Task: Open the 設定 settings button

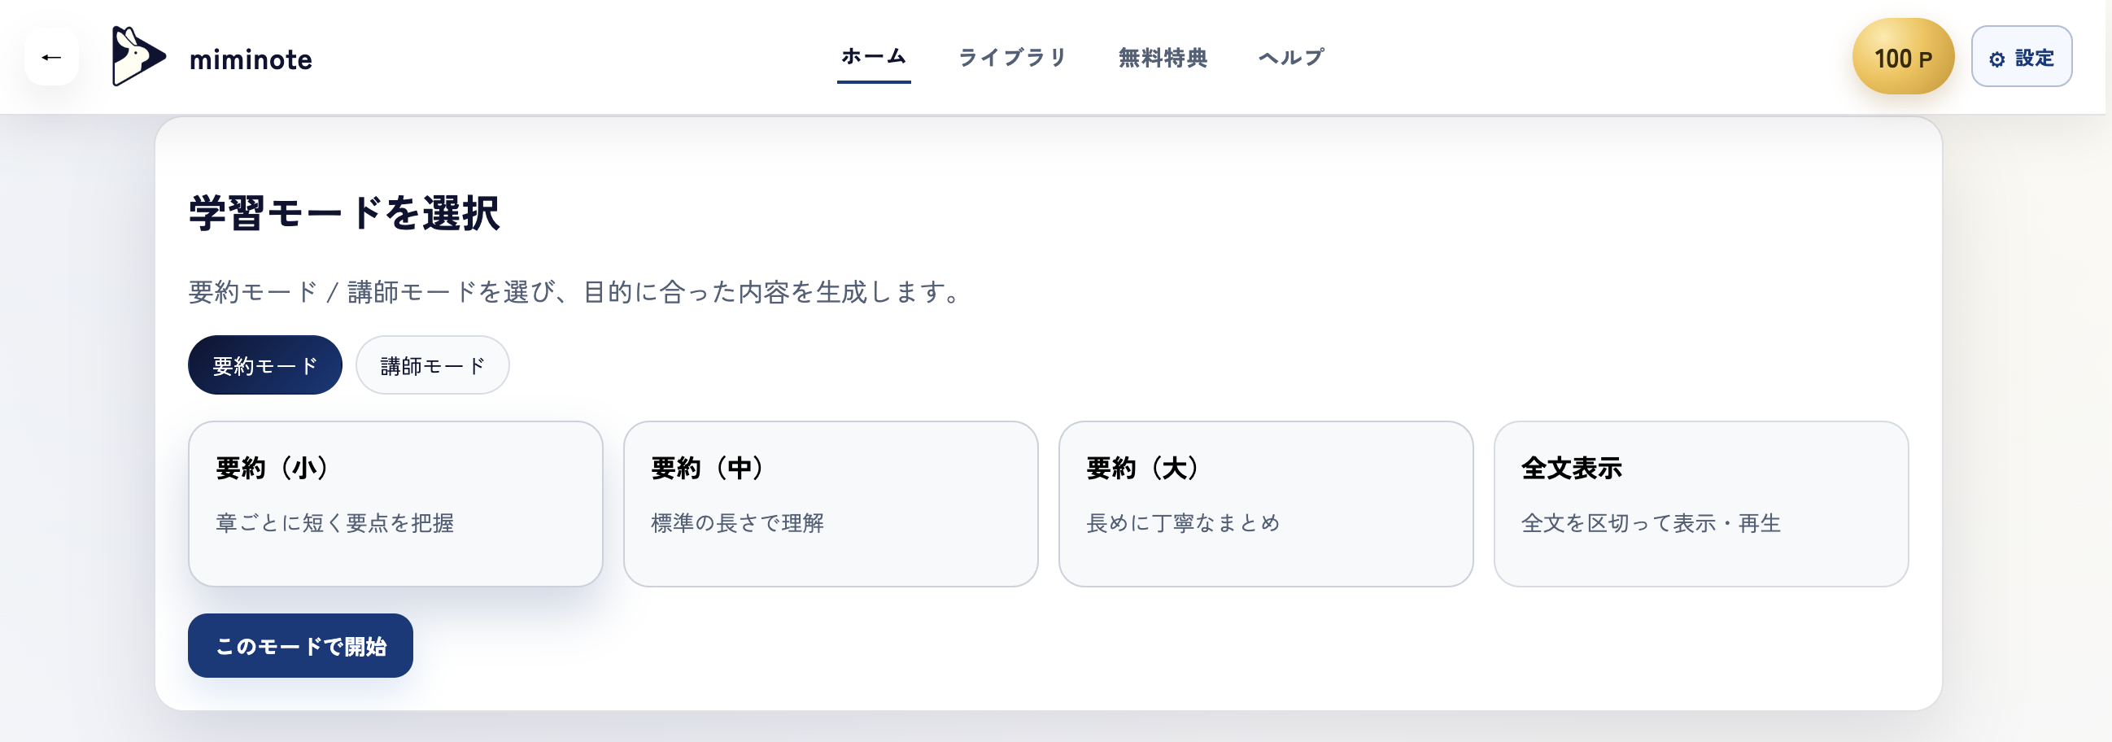Action: pos(2022,57)
